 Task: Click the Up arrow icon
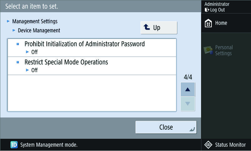click(x=147, y=27)
